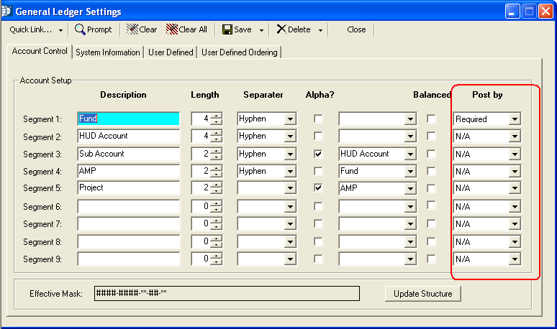Open Segment 2 Separater dropdown
The width and height of the screenshot is (557, 329).
[x=290, y=136]
